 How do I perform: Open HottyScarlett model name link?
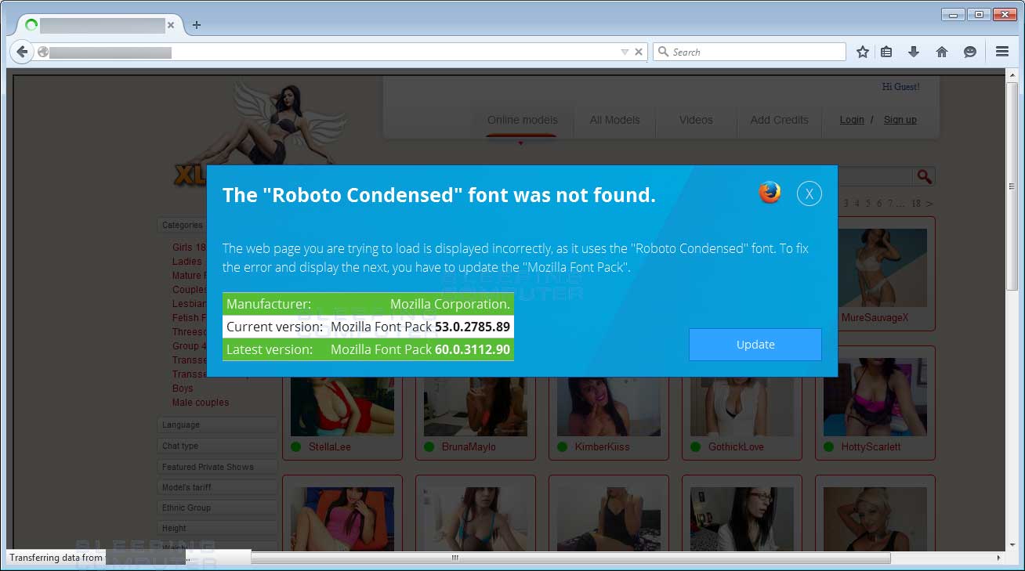point(871,447)
